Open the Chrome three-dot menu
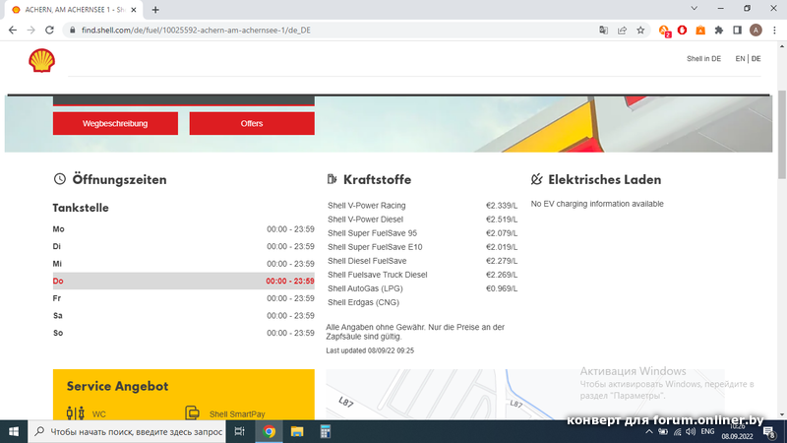The height and width of the screenshot is (443, 787). [774, 31]
